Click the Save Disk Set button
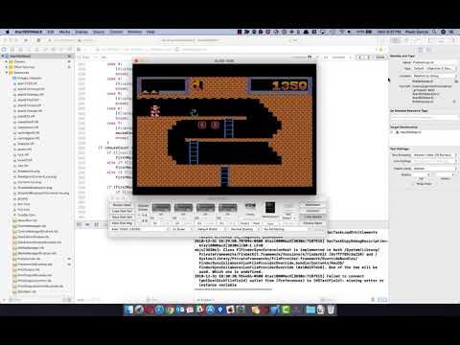The image size is (460, 345). tap(122, 218)
